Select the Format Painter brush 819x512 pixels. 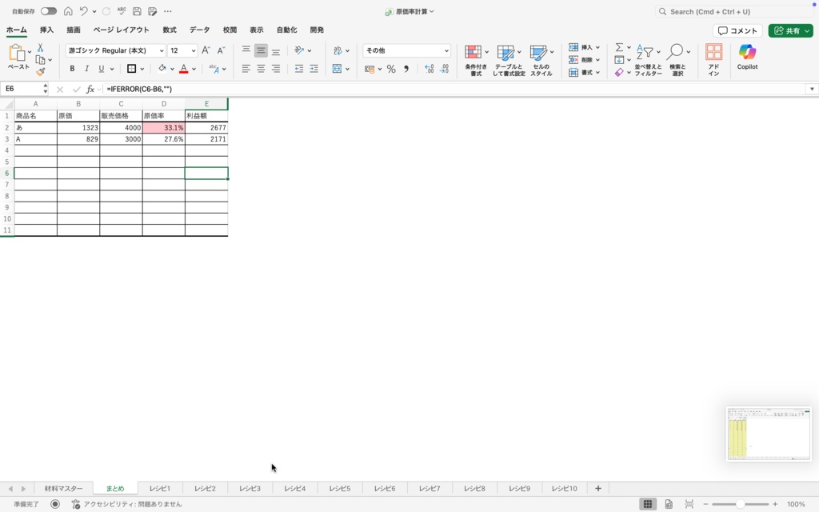[41, 71]
